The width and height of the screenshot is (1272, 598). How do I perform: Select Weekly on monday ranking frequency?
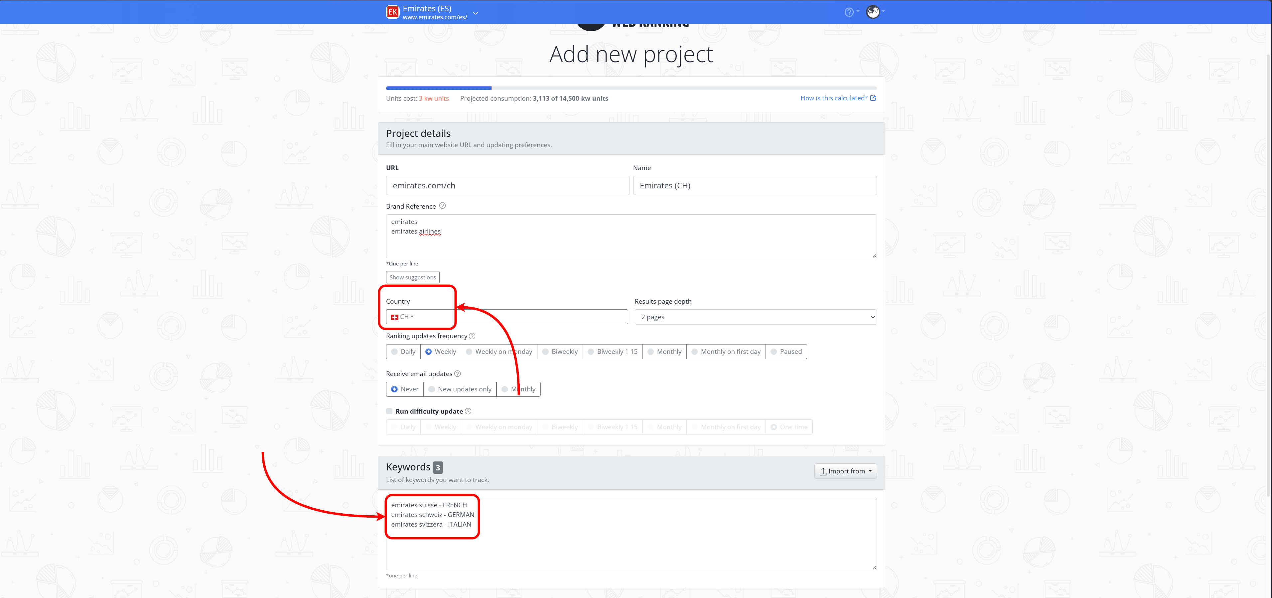(x=499, y=351)
